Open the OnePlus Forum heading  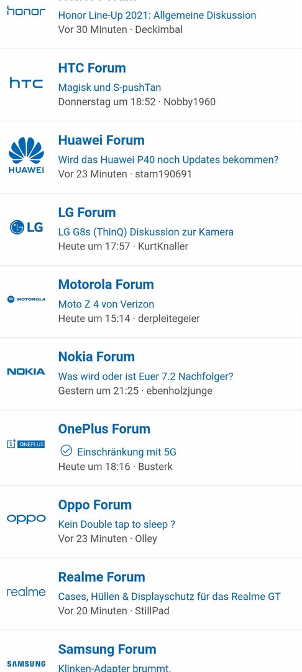[x=104, y=429]
